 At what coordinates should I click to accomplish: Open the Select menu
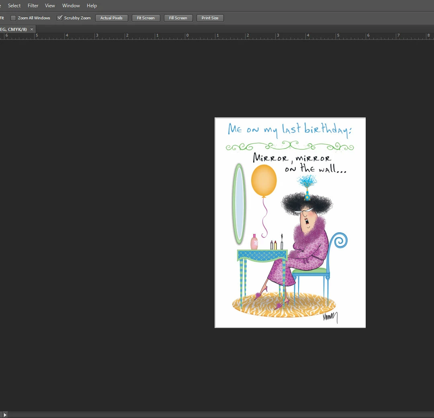tap(14, 6)
